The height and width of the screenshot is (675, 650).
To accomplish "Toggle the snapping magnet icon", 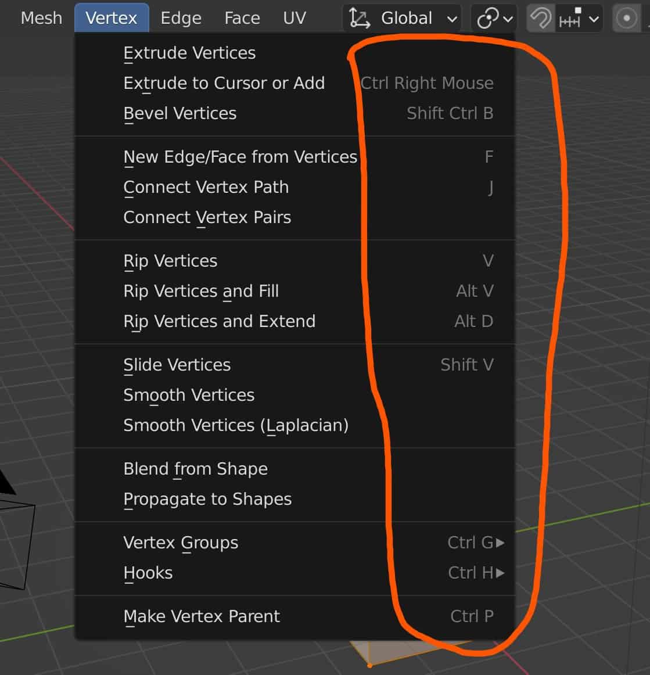I will (x=540, y=19).
